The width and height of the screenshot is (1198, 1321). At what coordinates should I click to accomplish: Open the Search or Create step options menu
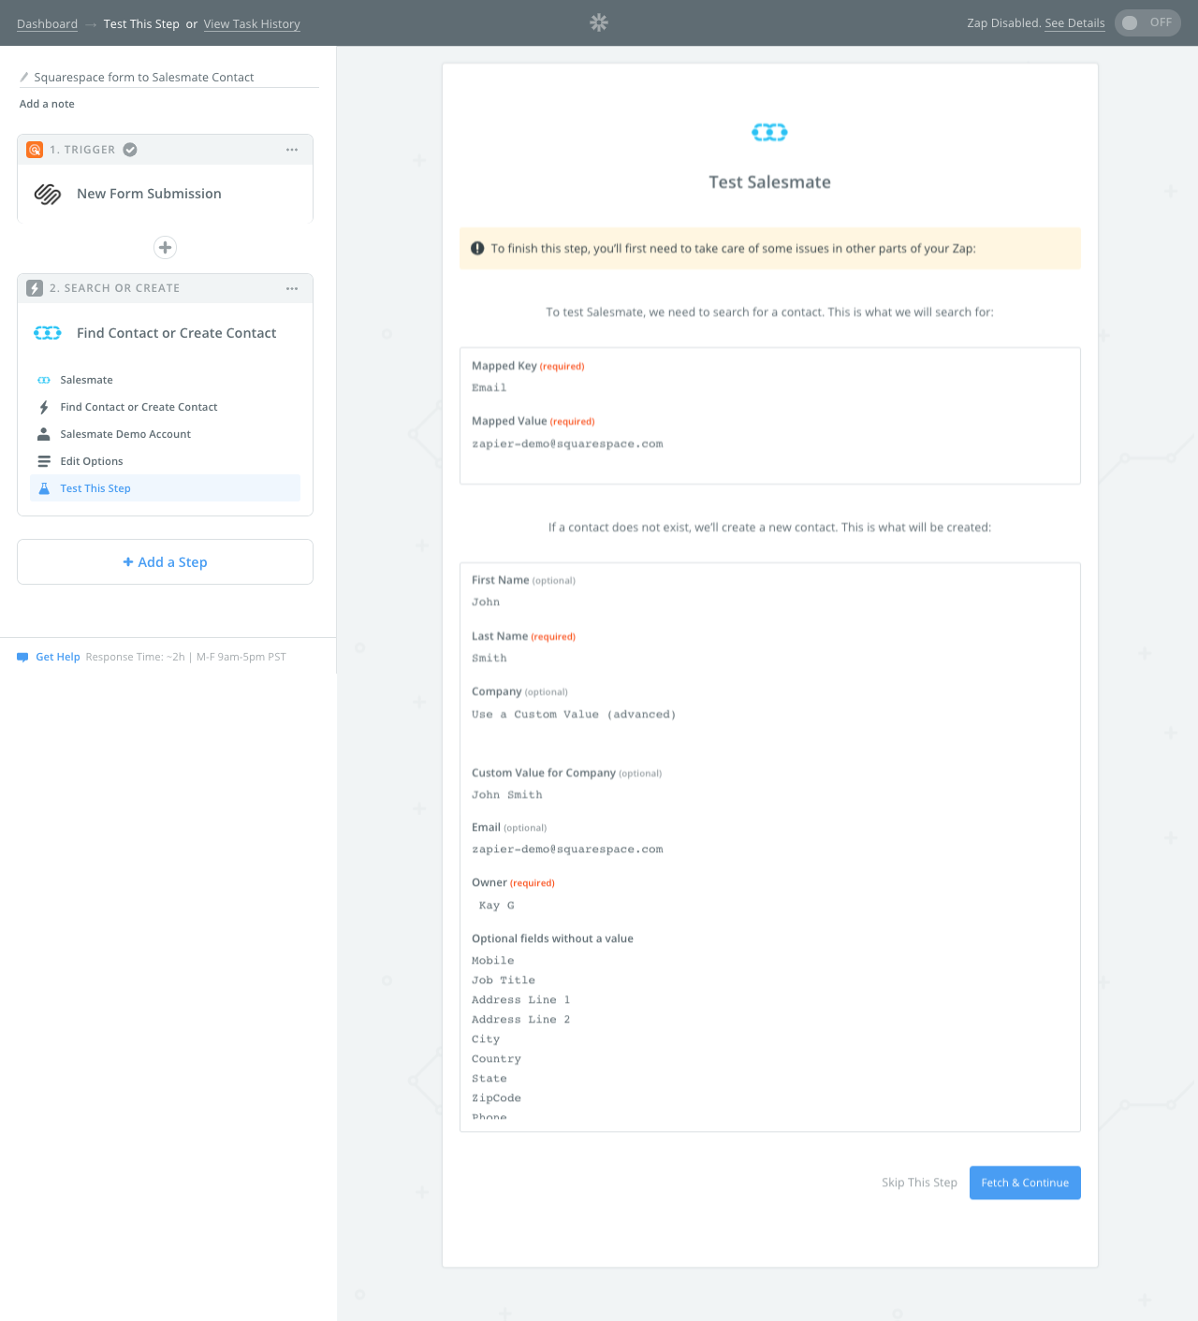(x=292, y=288)
